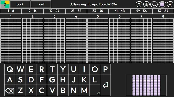The height and width of the screenshot is (97, 174).
Task: Select the 1 – 8 boards tab
Action: point(11,11)
